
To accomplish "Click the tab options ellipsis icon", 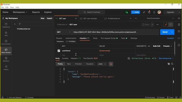I will [x=136, y=18].
